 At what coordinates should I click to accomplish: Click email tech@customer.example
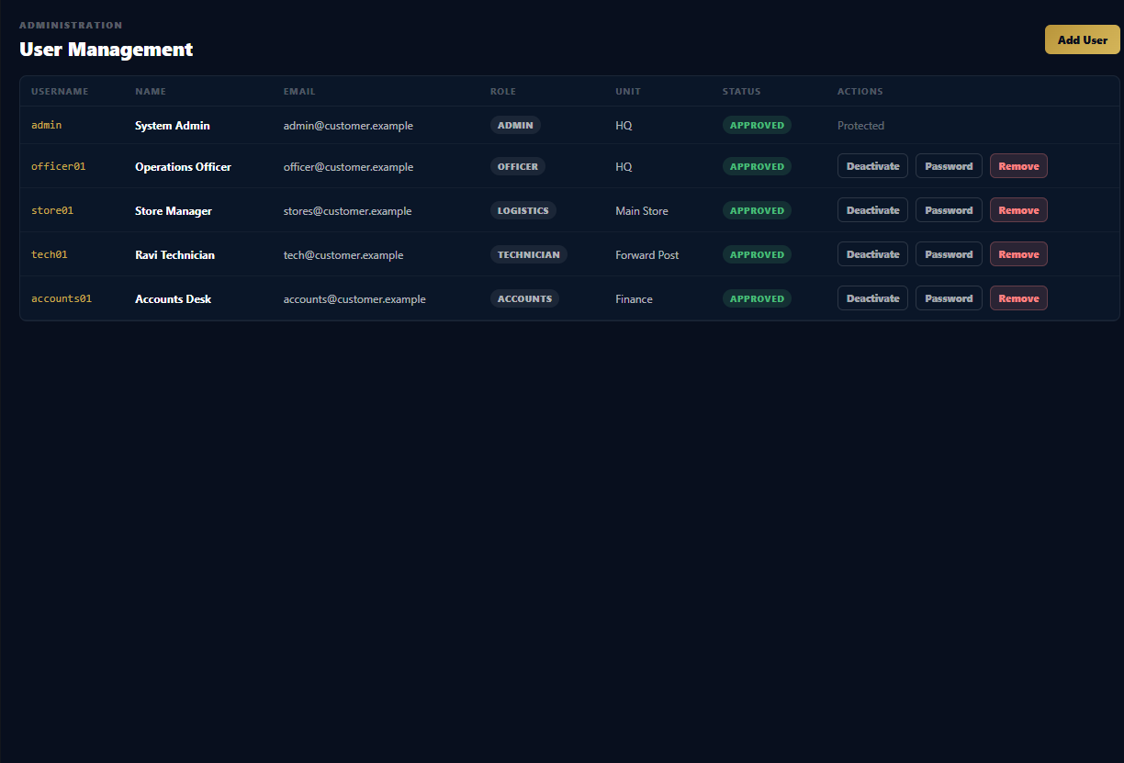pos(343,254)
